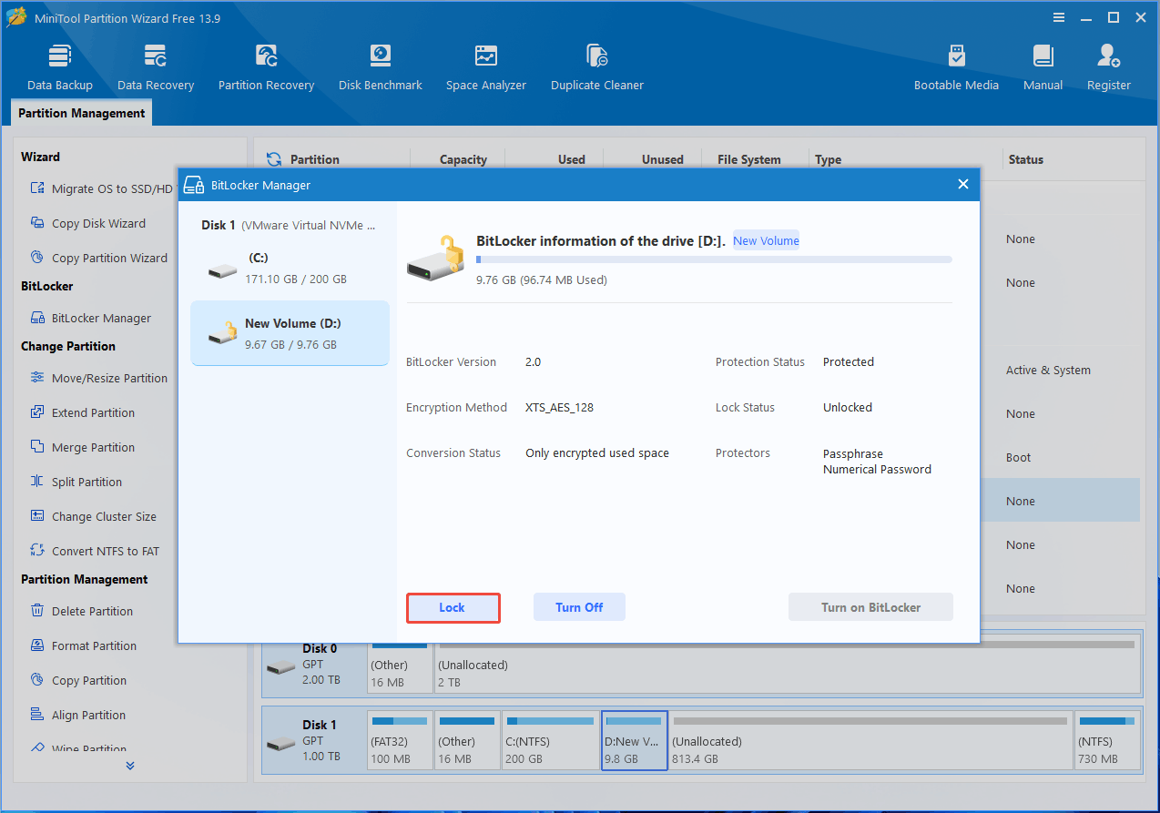Click the Boot status row
The width and height of the screenshot is (1160, 813).
click(x=1019, y=457)
